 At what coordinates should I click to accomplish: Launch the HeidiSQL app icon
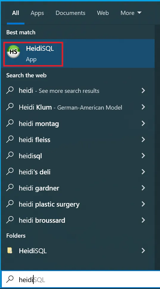coord(13,52)
